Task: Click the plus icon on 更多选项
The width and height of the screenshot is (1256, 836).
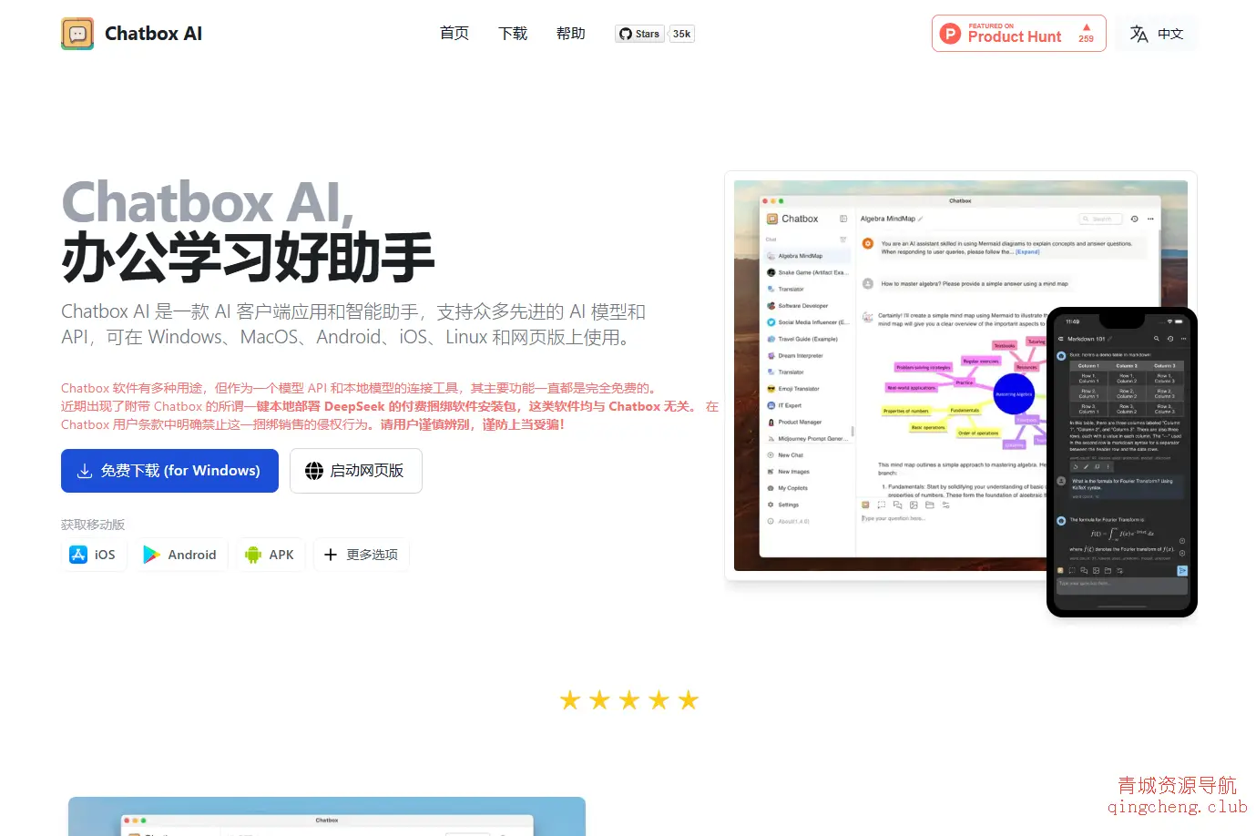Action: tap(331, 555)
